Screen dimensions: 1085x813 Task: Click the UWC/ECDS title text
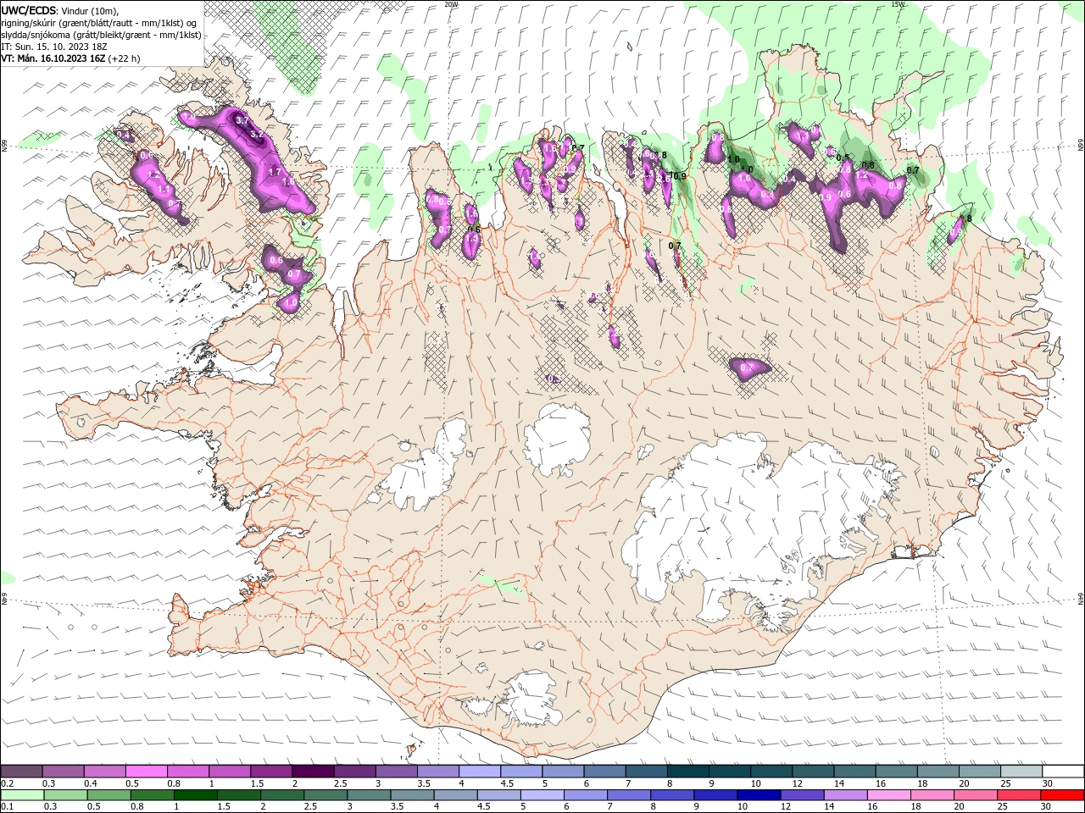point(29,10)
